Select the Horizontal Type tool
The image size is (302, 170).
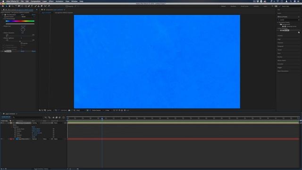[x=32, y=6]
